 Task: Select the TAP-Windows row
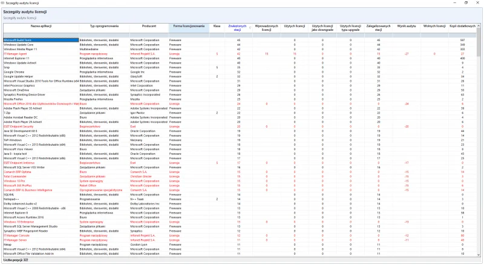(x=240, y=140)
